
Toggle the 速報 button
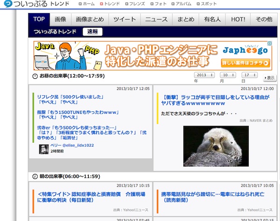tap(92, 32)
